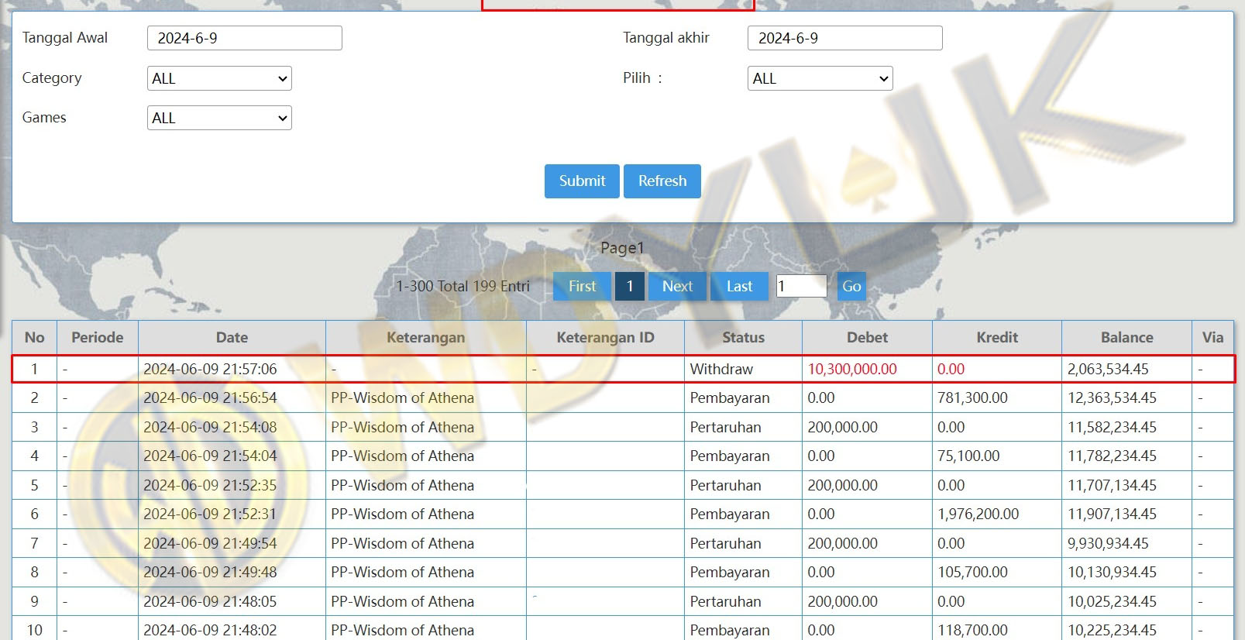Screen dimensions: 1245x640
Task: Click the Balance column header
Action: [1126, 338]
